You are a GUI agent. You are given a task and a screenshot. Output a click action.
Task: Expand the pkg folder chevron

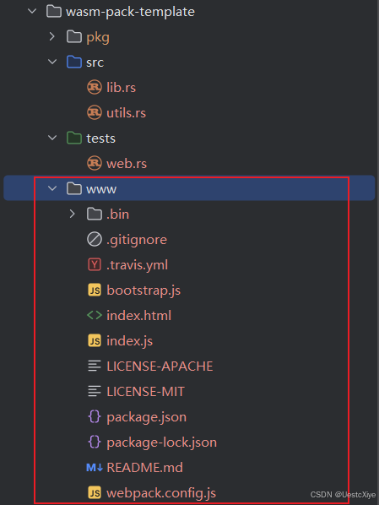52,36
